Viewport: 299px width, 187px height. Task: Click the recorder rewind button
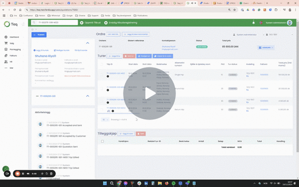[x=28, y=173]
